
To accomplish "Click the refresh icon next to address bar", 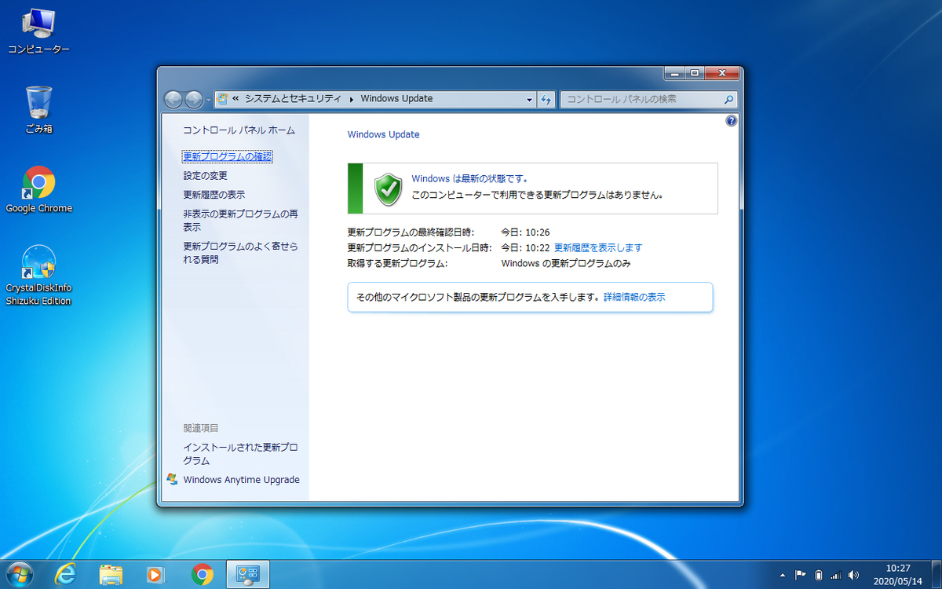I will pyautogui.click(x=546, y=100).
